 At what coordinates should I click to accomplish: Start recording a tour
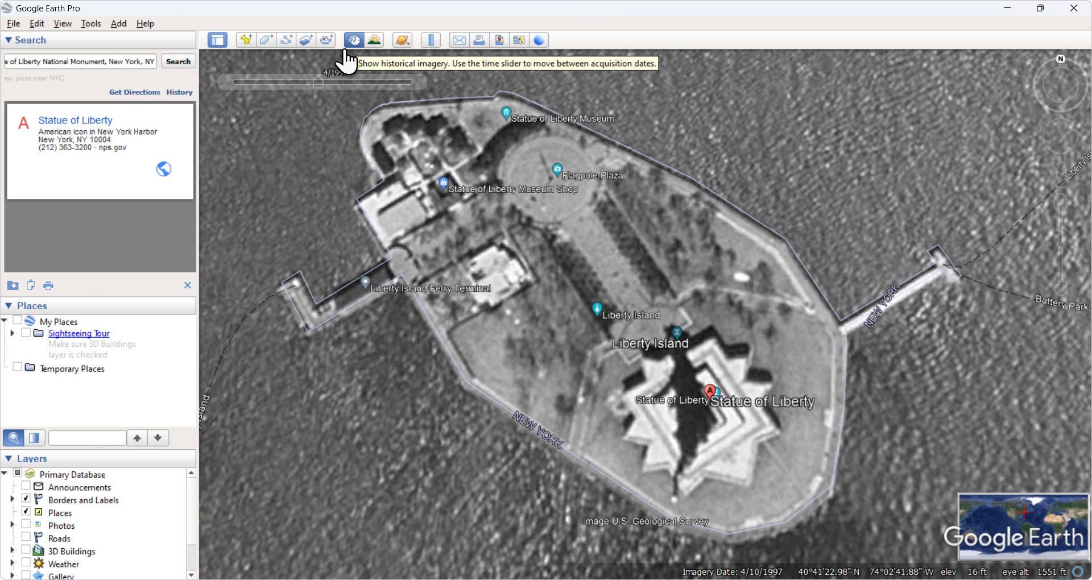pyautogui.click(x=326, y=40)
